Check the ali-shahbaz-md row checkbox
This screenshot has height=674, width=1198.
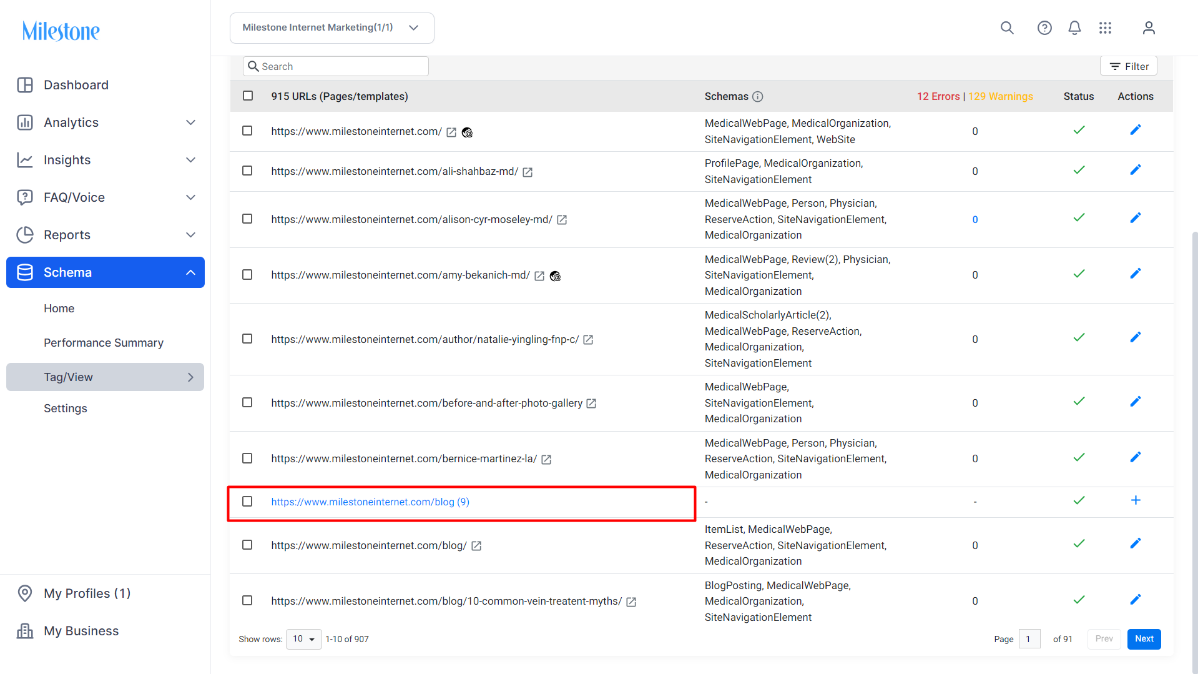click(x=247, y=171)
